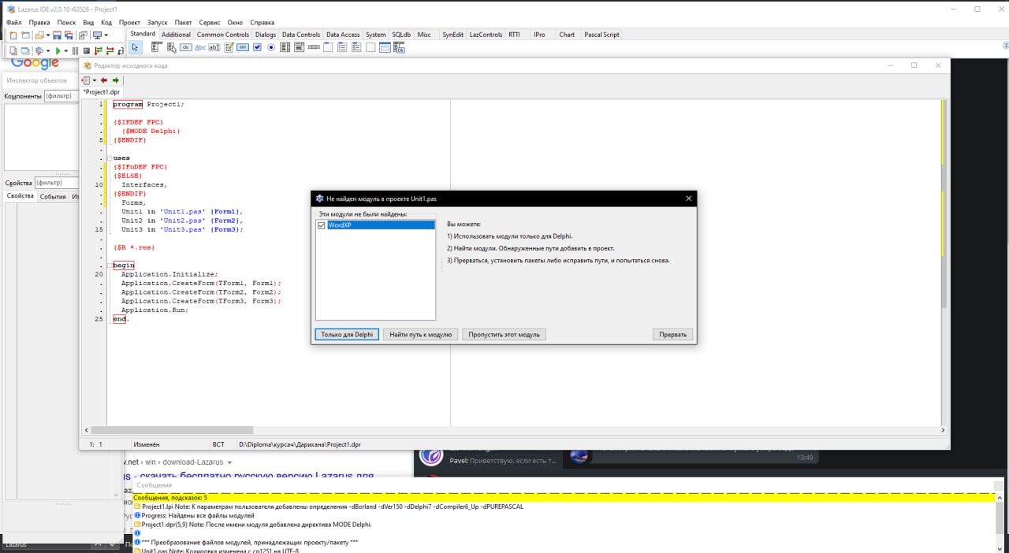This screenshot has width=1009, height=553.
Task: Open the События tab in Object Inspector
Action: coord(53,196)
